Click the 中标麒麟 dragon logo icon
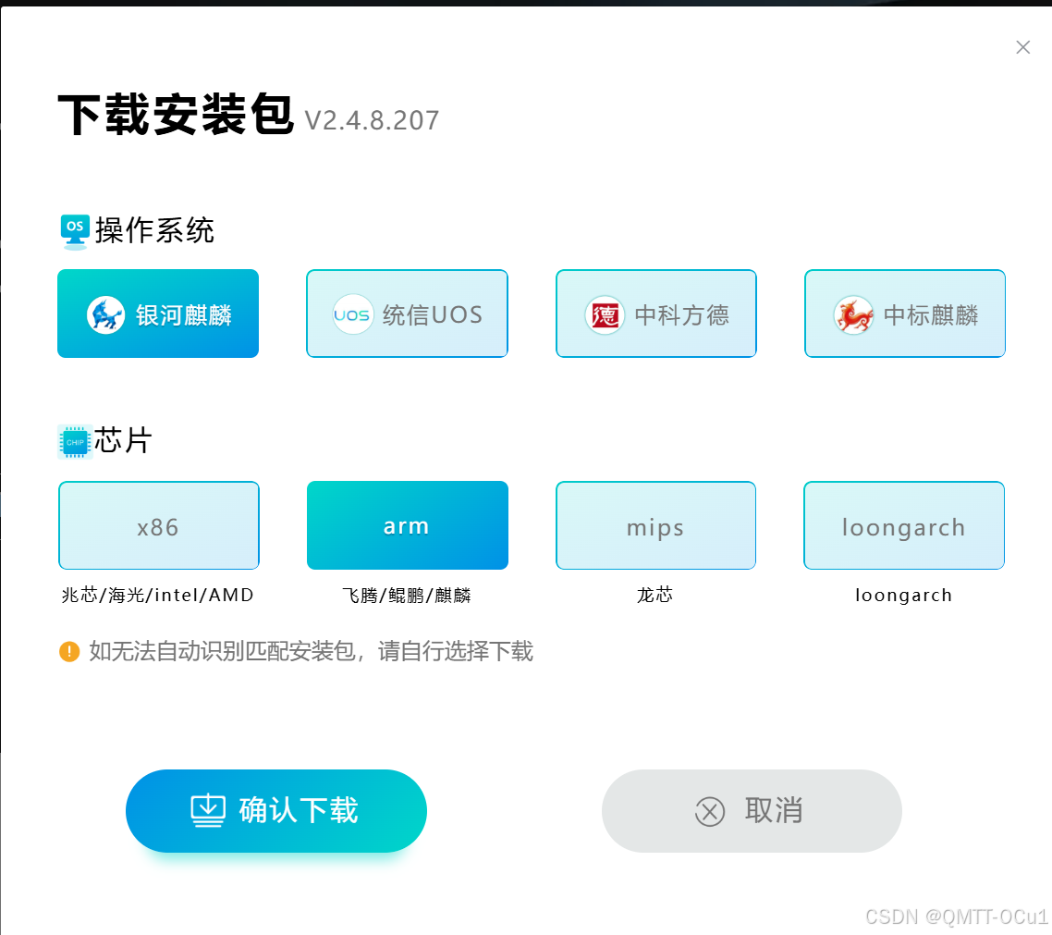This screenshot has width=1052, height=935. [x=853, y=314]
